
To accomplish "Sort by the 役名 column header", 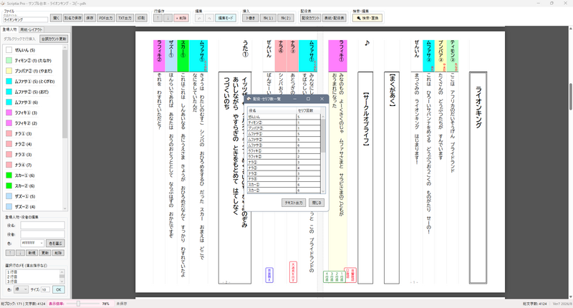I will 271,110.
